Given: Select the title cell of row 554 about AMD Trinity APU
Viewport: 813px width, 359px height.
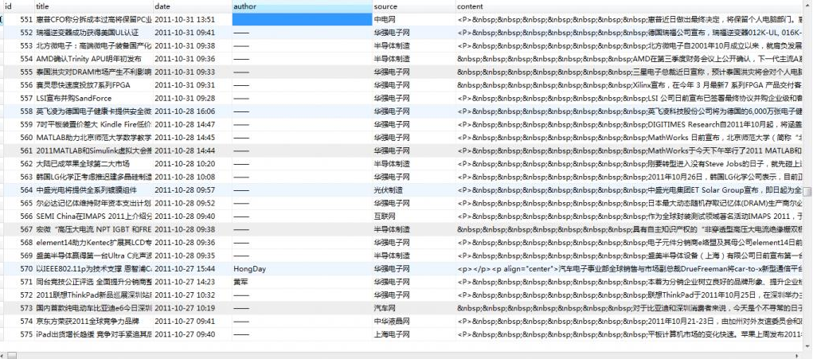Looking at the screenshot, I should [x=92, y=58].
